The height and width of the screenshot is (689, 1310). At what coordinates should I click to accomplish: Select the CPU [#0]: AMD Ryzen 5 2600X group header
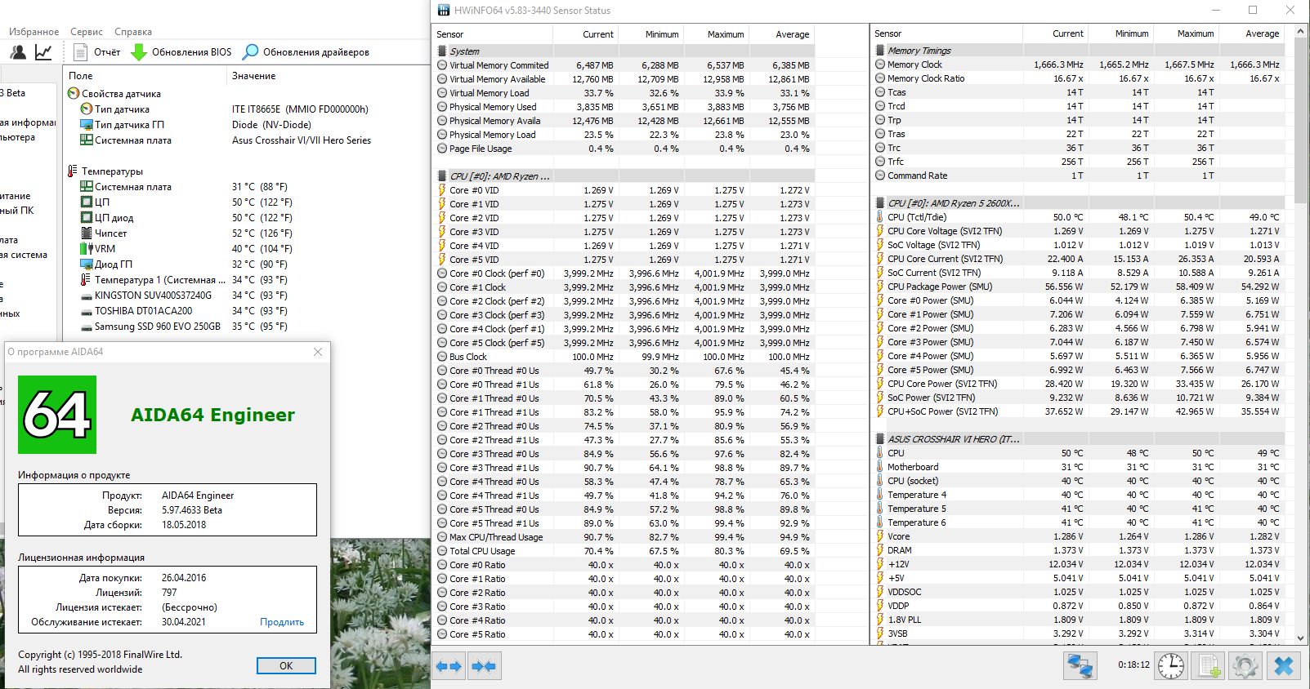coord(1078,203)
